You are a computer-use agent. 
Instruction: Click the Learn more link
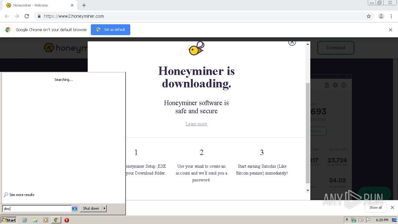(196, 124)
